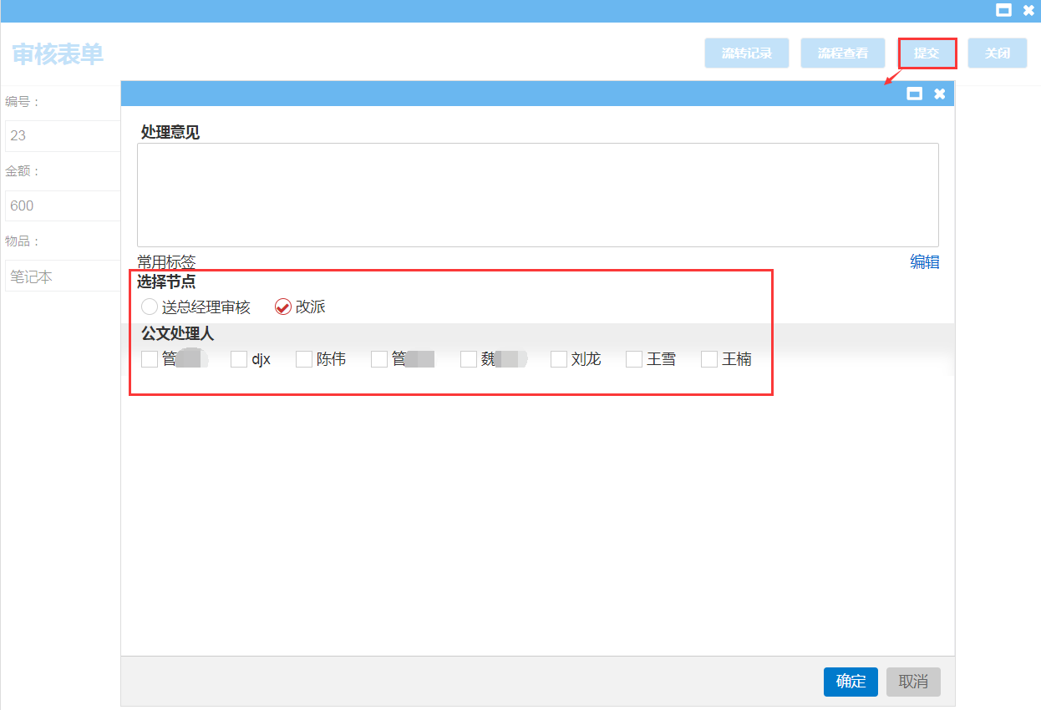Viewport: 1041px width, 710px height.
Task: Click the 取消 button
Action: pos(913,682)
